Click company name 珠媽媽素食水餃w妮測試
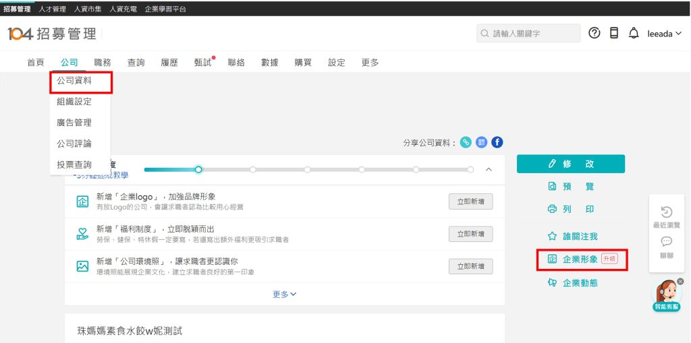 tap(130, 331)
